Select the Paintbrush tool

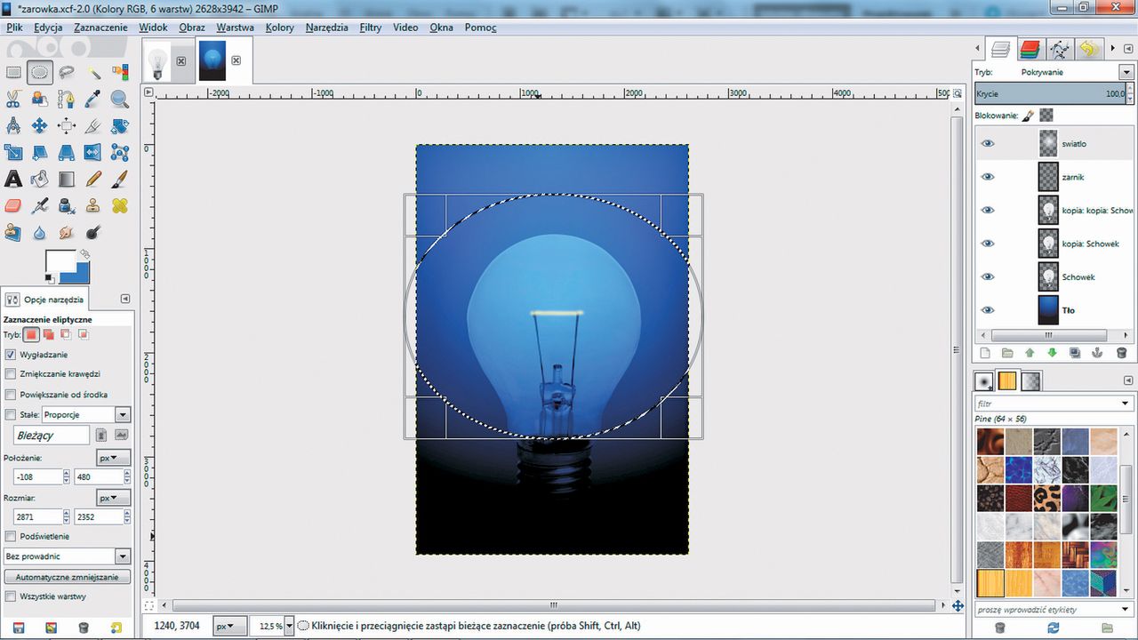coord(120,180)
